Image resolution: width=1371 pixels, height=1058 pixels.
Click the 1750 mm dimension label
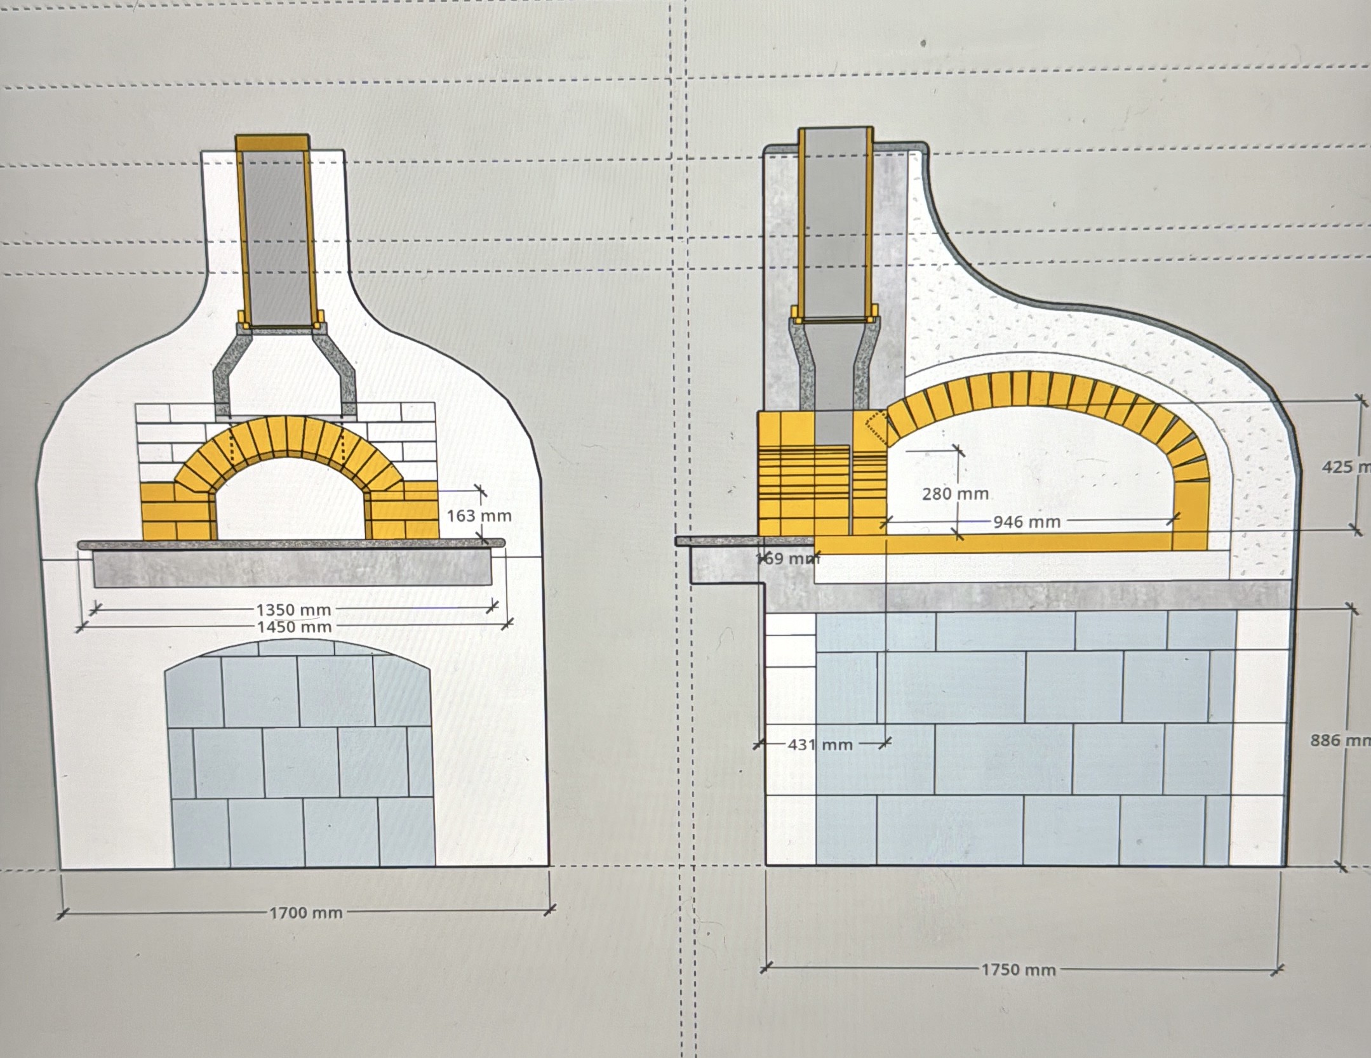[x=1018, y=970]
